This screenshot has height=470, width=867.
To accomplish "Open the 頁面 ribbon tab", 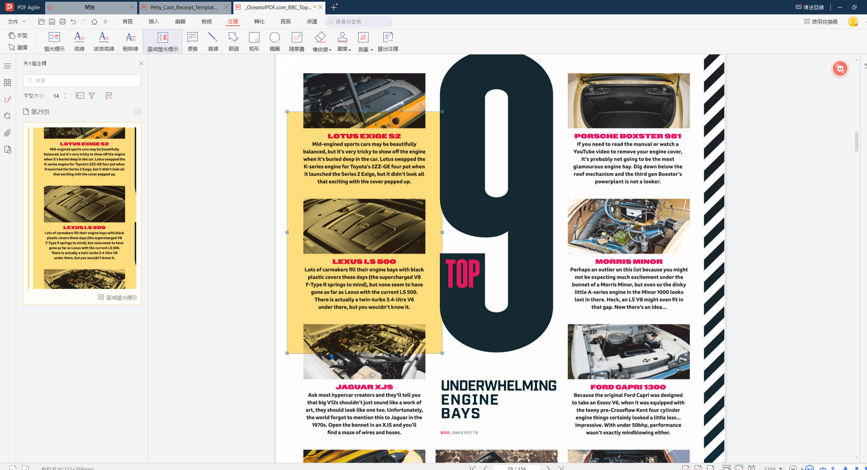I will [286, 22].
